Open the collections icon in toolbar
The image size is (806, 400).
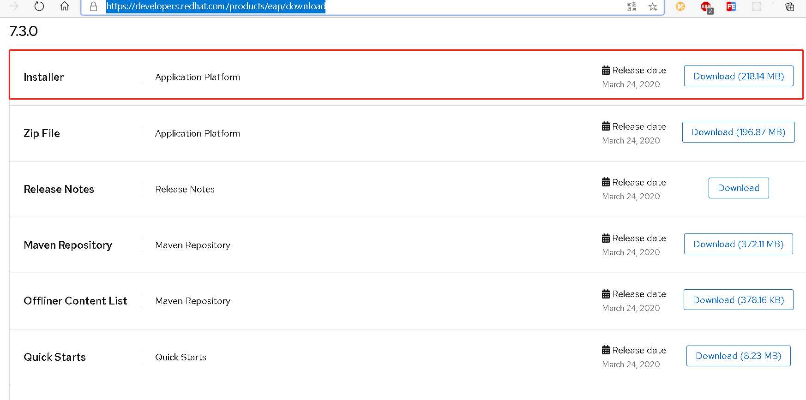tap(790, 6)
